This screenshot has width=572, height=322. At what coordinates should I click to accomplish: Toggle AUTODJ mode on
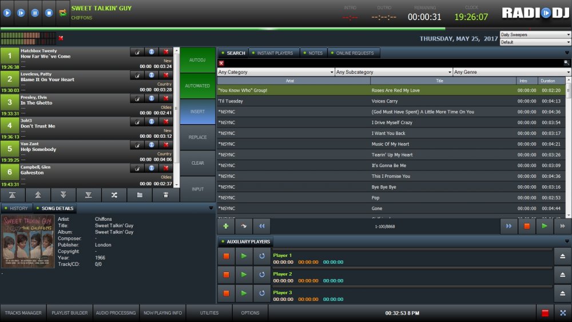(x=197, y=60)
